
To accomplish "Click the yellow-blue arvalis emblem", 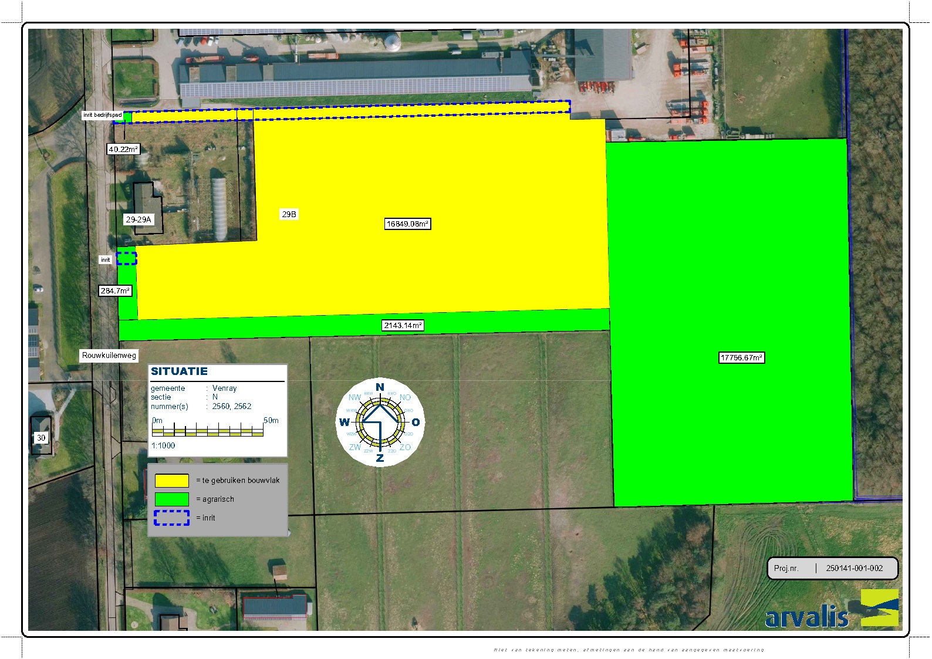I will coord(879,608).
